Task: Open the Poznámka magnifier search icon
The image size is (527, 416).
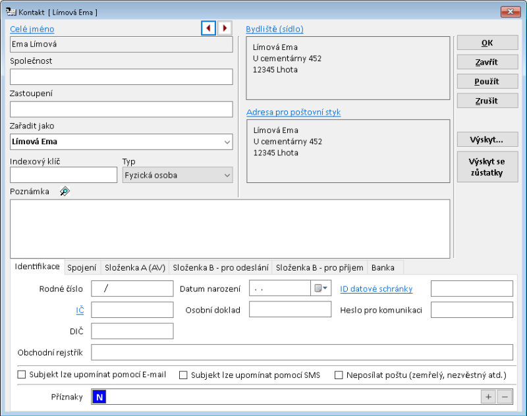Action: click(63, 191)
